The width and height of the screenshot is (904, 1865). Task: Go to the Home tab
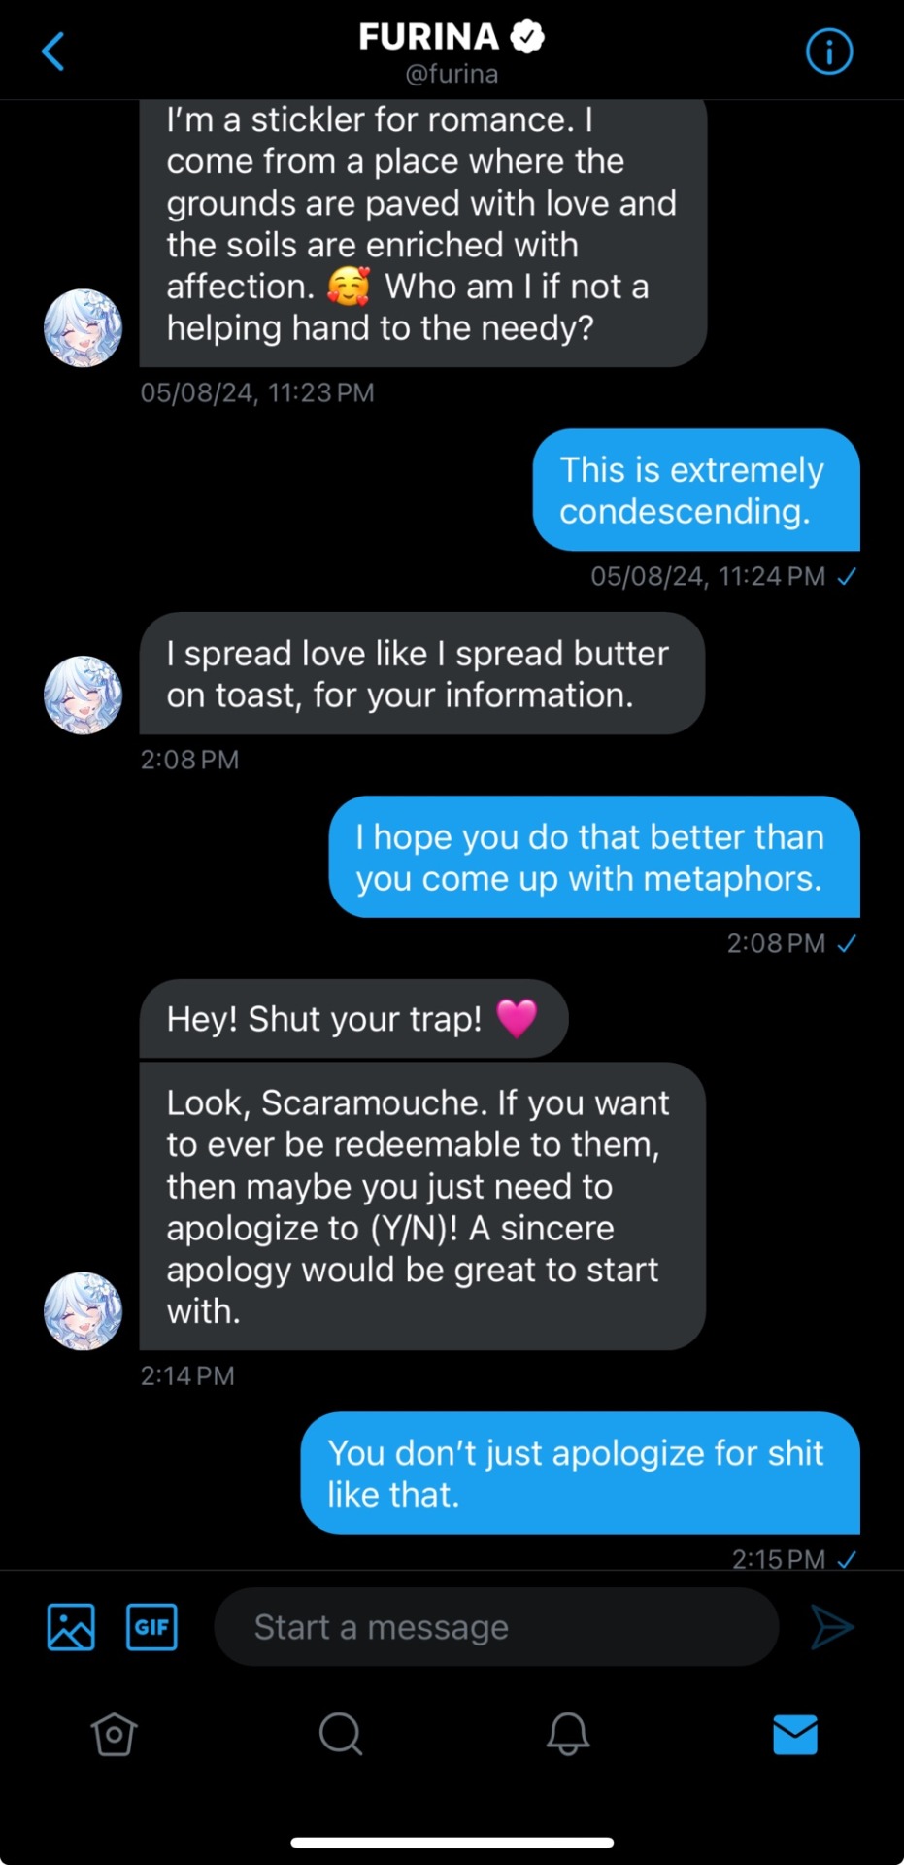(x=114, y=1734)
